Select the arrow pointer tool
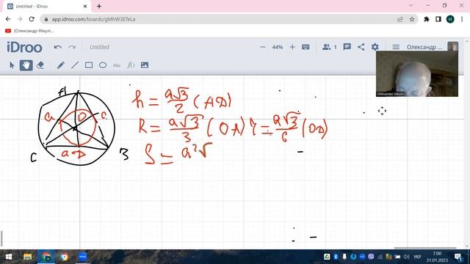 coord(12,65)
